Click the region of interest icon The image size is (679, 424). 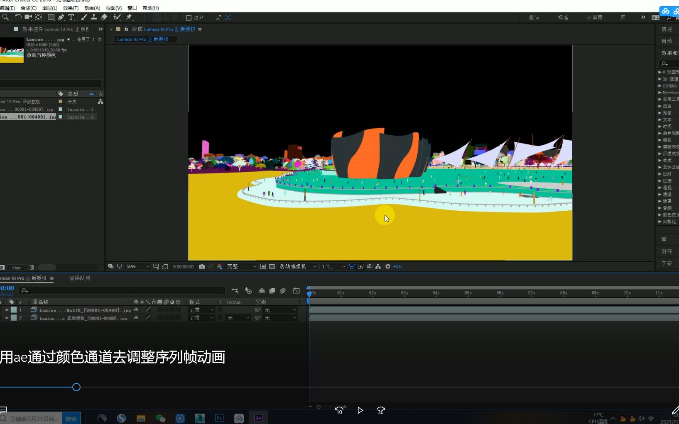pyautogui.click(x=263, y=267)
